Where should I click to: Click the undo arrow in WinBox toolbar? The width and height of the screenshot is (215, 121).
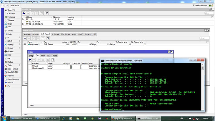(2, 6)
